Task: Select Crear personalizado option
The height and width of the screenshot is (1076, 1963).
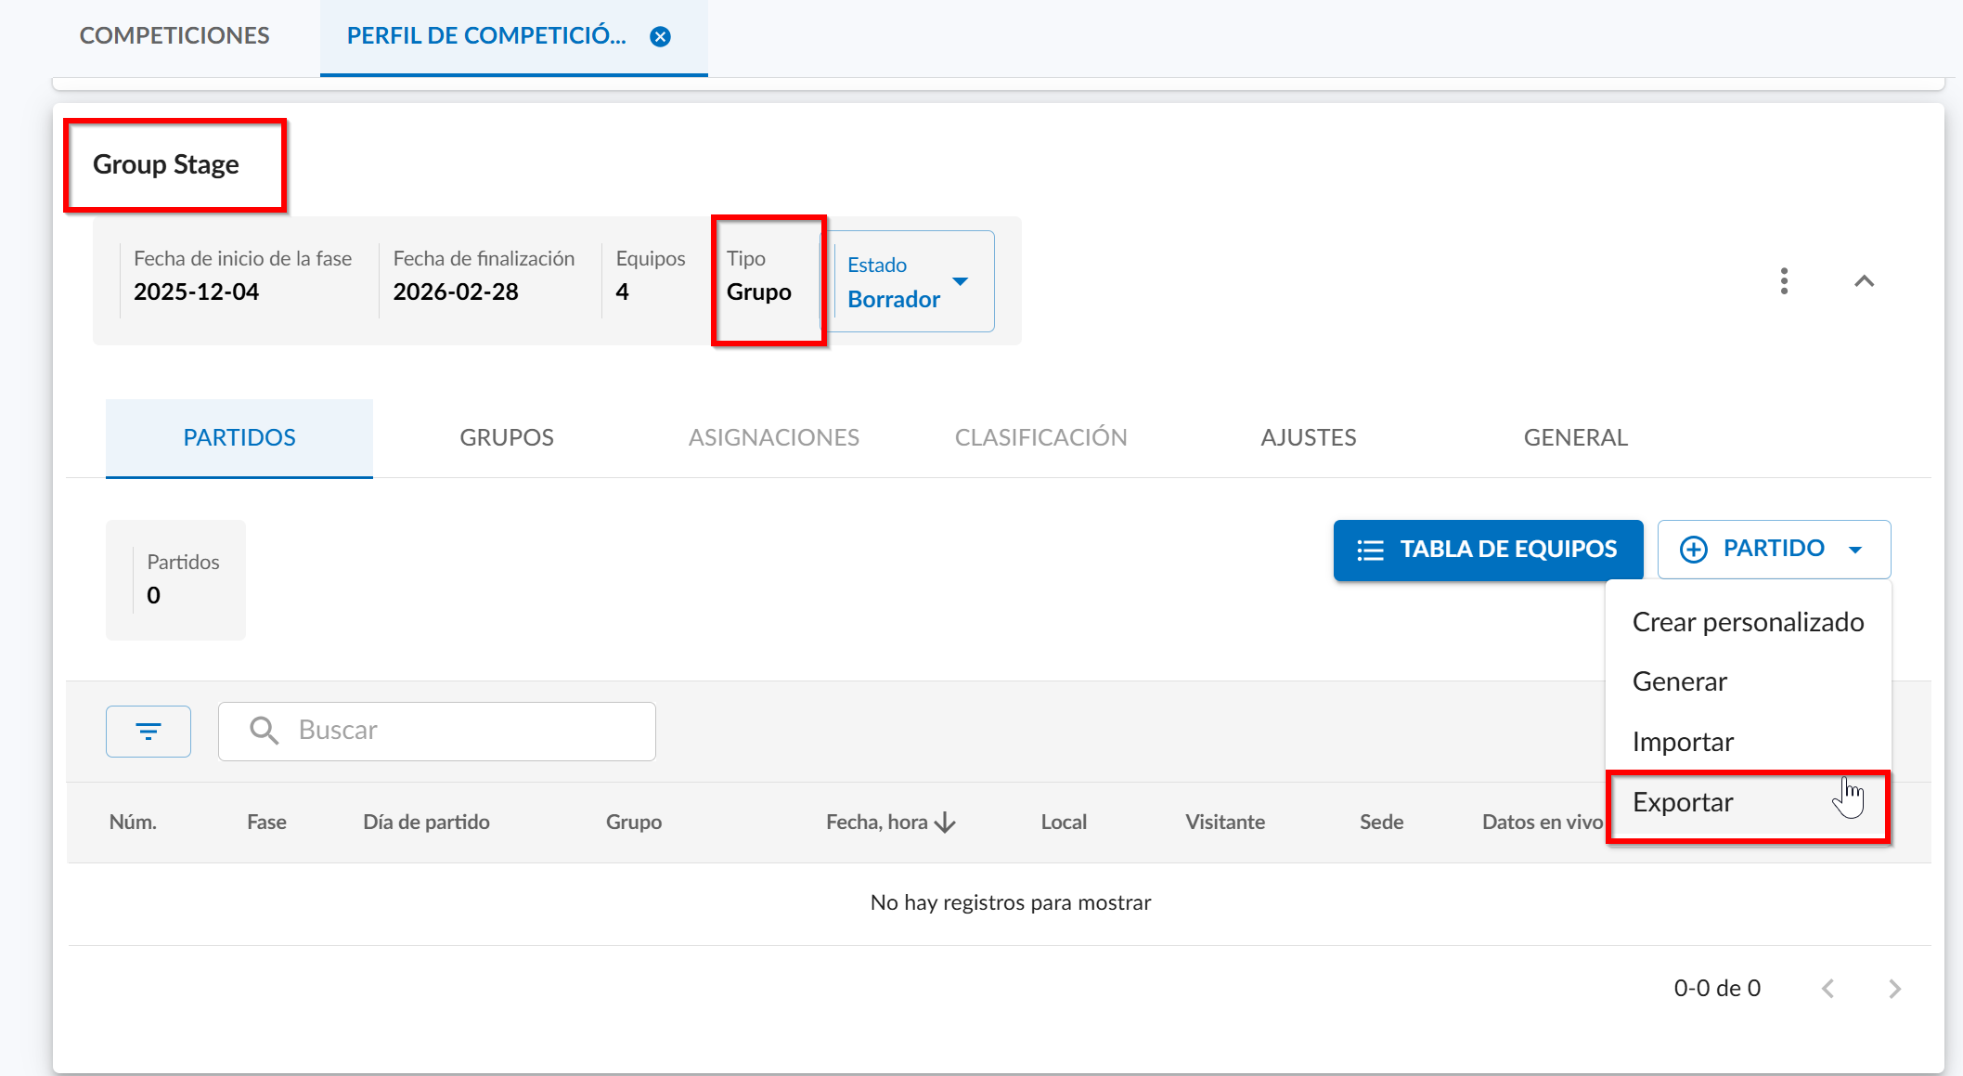Action: [x=1748, y=622]
